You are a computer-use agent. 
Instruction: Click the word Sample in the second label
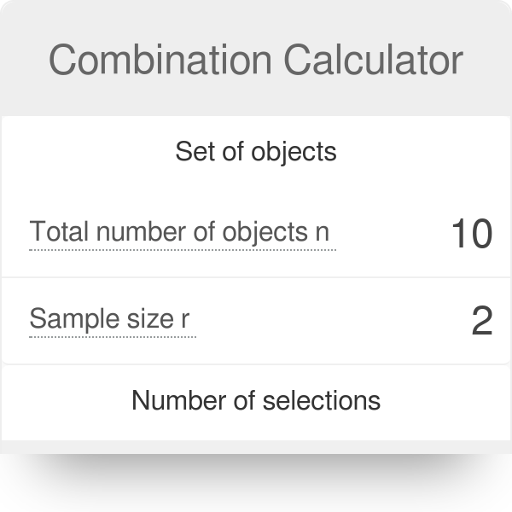[70, 319]
